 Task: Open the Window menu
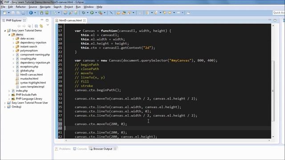[89, 7]
